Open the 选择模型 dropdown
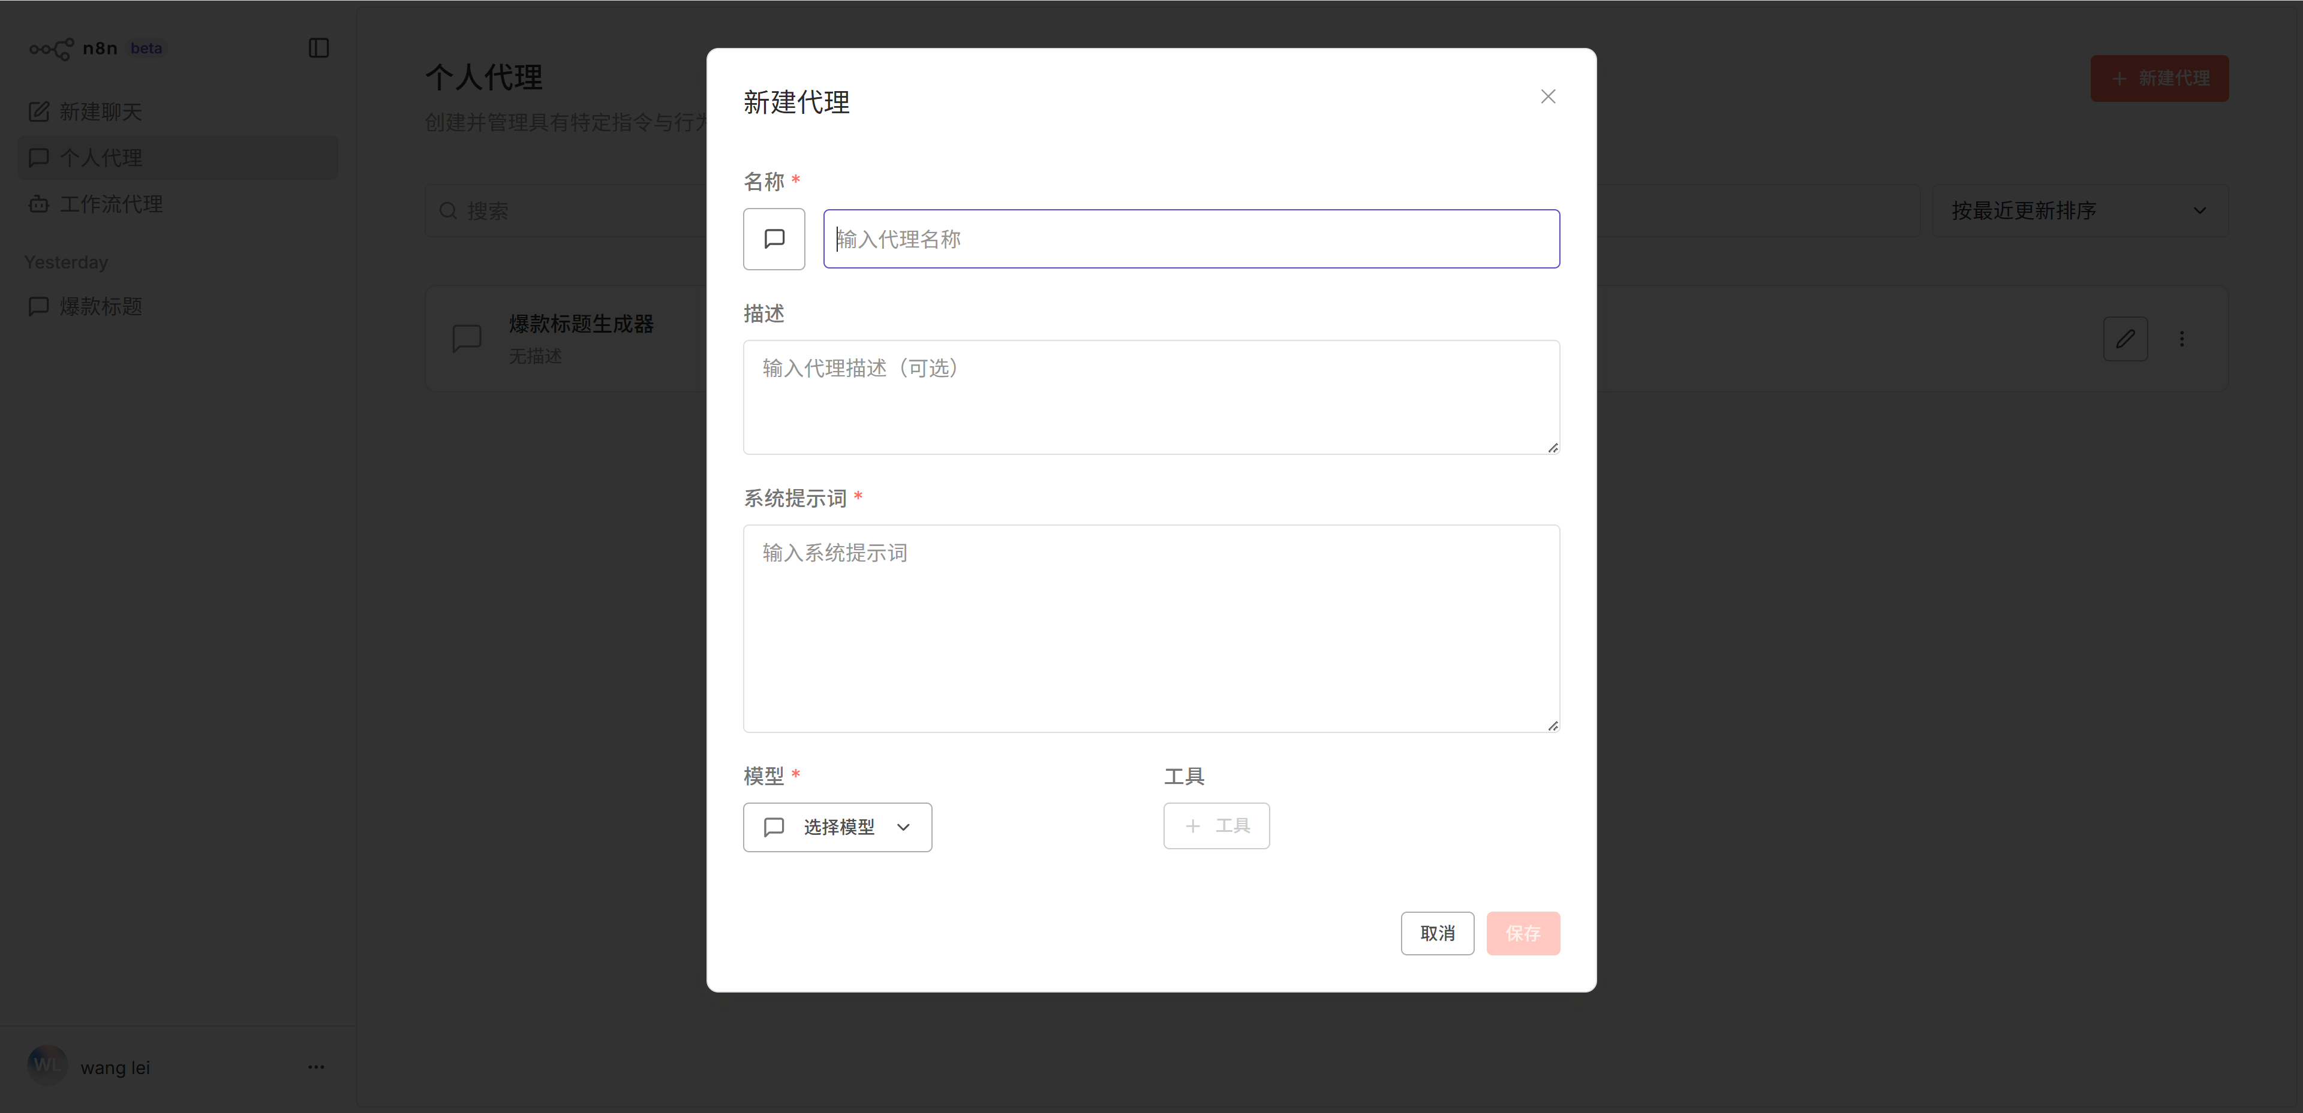The width and height of the screenshot is (2303, 1113). click(x=837, y=827)
